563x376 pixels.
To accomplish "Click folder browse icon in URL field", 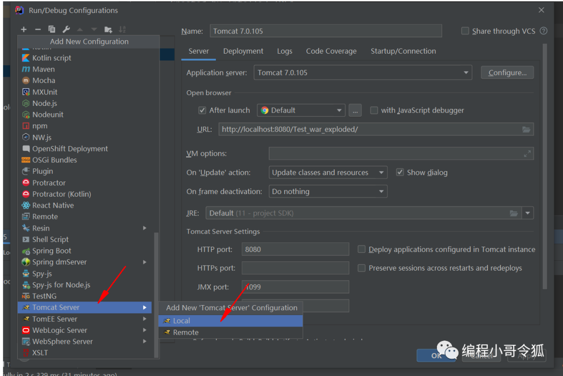I will tap(526, 129).
